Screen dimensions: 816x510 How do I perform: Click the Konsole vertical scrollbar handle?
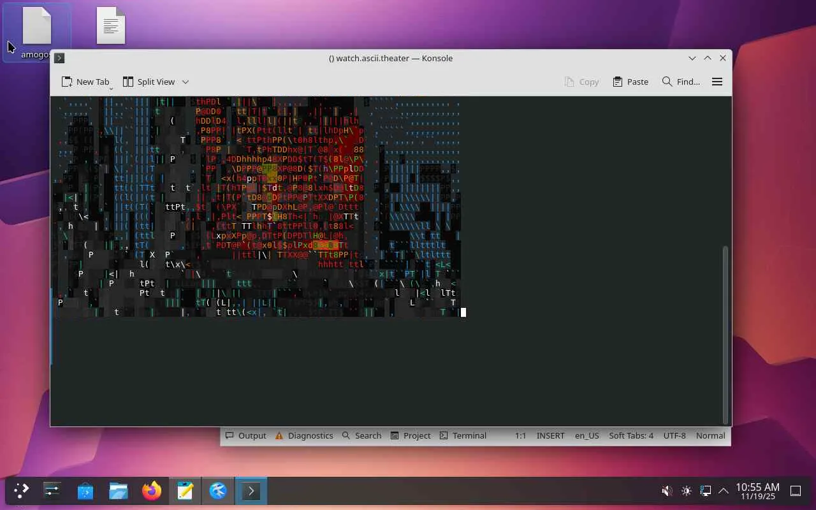click(x=725, y=334)
